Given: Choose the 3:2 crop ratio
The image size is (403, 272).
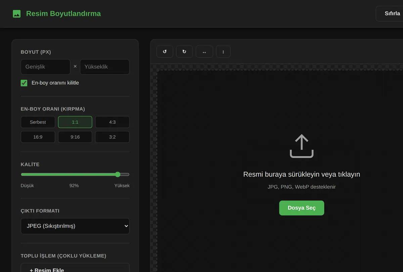Looking at the screenshot, I should point(113,137).
